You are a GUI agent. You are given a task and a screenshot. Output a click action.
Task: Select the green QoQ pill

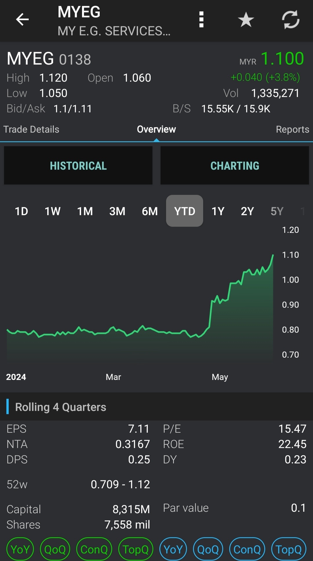(x=55, y=549)
